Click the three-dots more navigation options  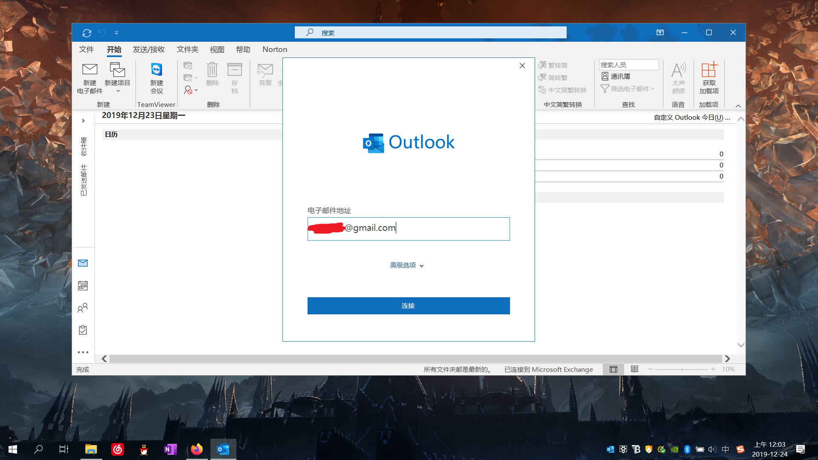[83, 352]
